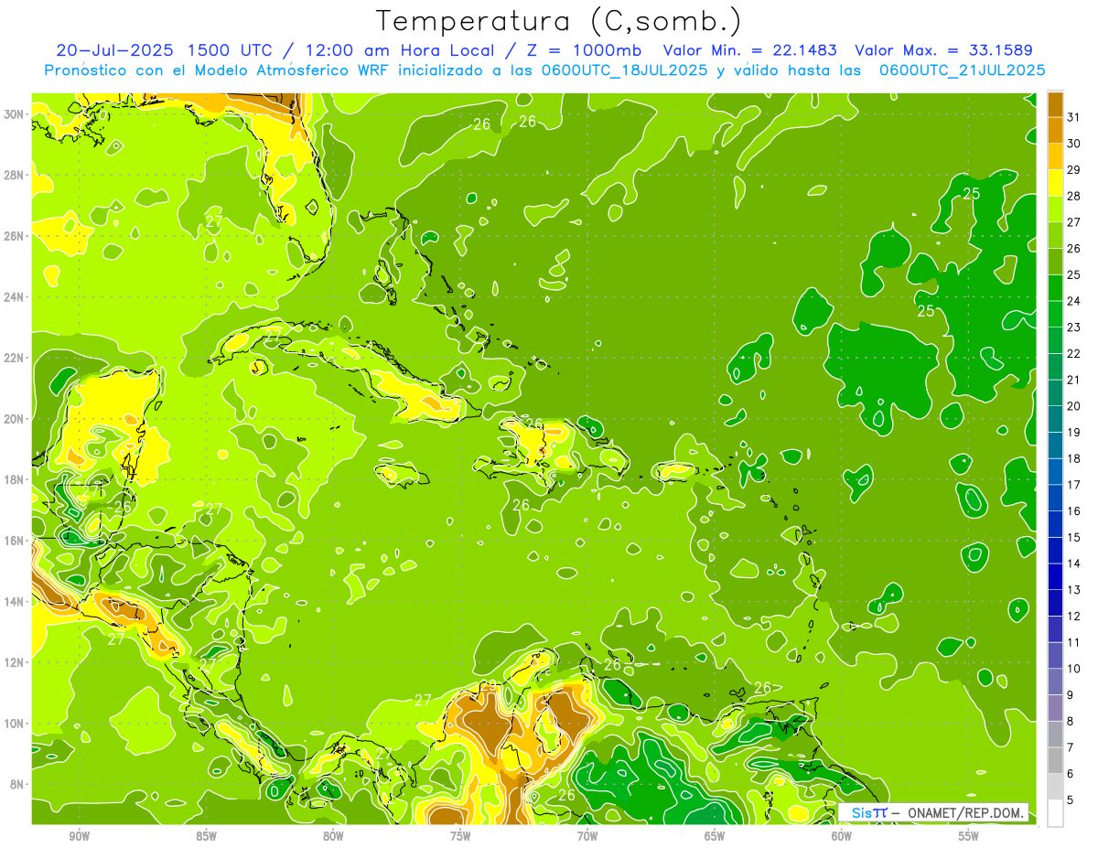
Task: Click the 22N latitude axis label
Action: [x=15, y=358]
